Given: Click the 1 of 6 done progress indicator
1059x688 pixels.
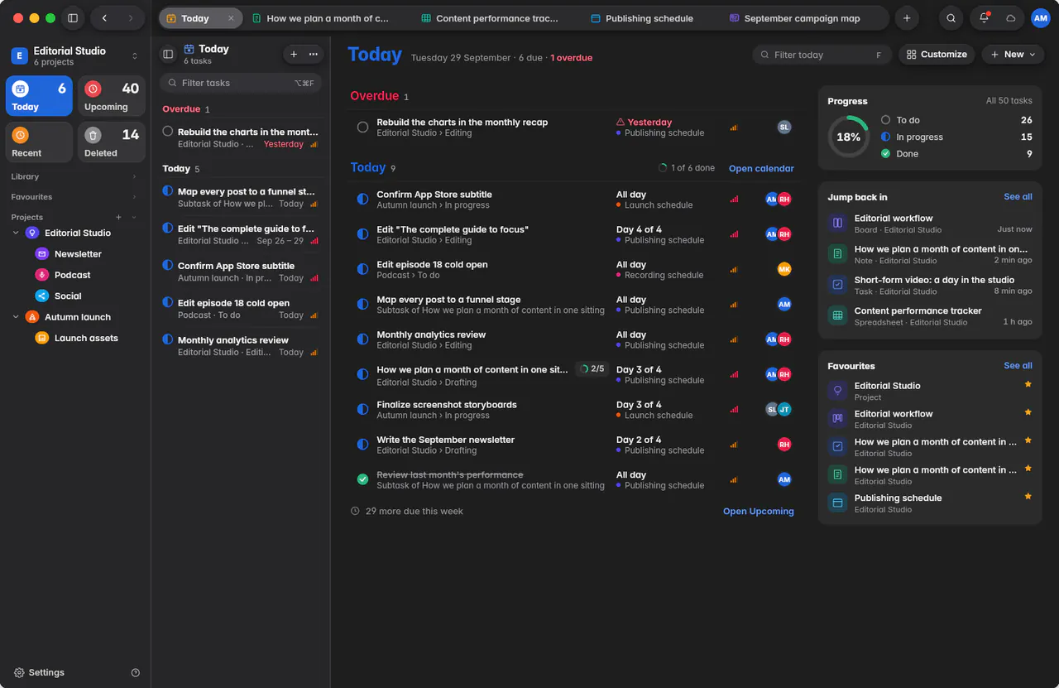Looking at the screenshot, I should (x=687, y=168).
